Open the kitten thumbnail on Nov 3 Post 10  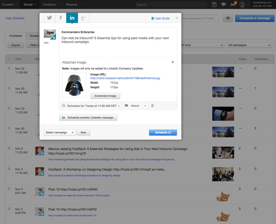click(223, 196)
